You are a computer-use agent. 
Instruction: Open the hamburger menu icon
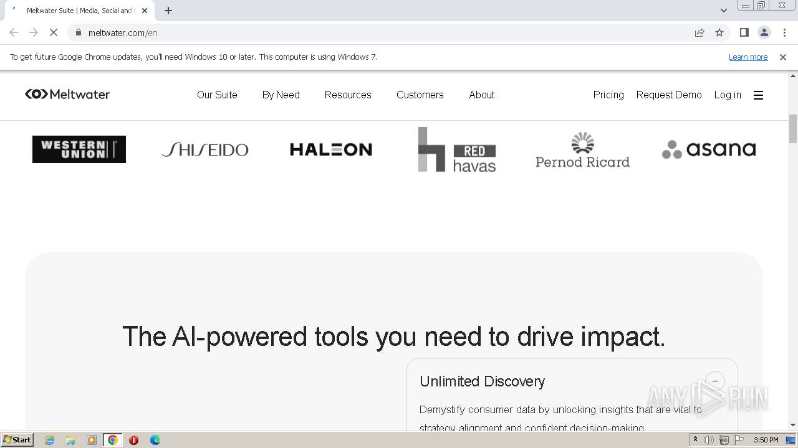tap(758, 95)
